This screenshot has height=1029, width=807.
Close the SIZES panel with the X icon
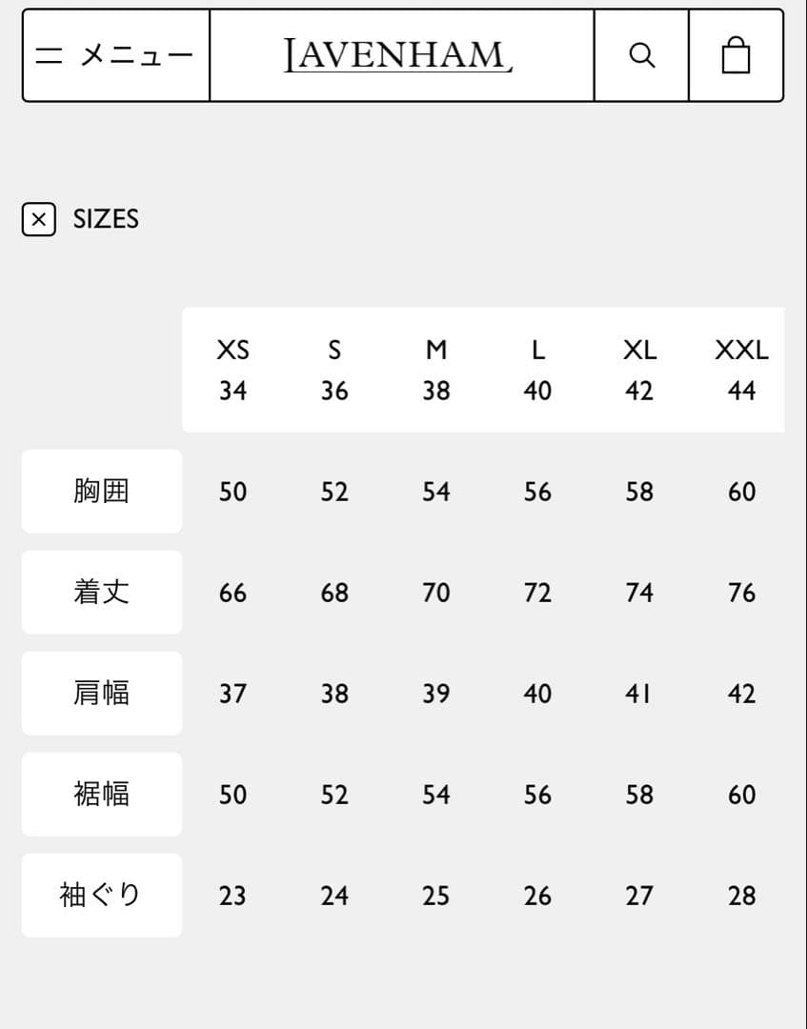pyautogui.click(x=38, y=219)
